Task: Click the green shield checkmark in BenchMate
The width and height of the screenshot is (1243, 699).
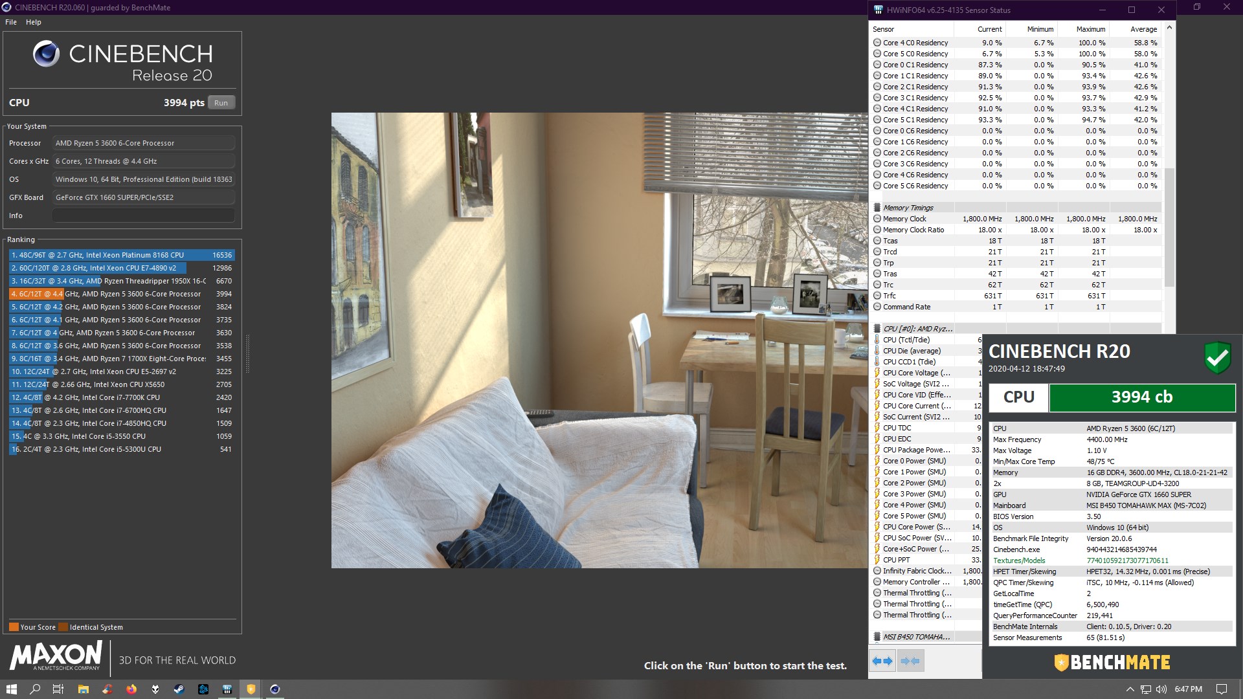Action: (1217, 357)
